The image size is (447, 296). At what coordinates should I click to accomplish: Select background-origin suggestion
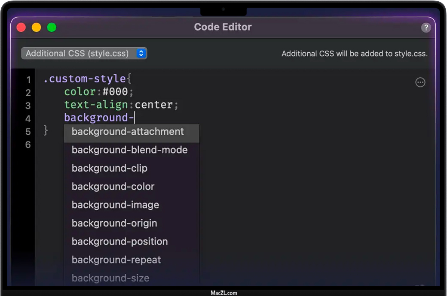(114, 224)
